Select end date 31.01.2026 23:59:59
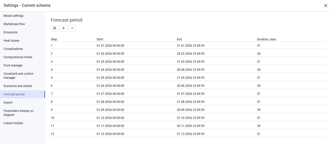Screen dimensions: 329x144 coord(191,46)
